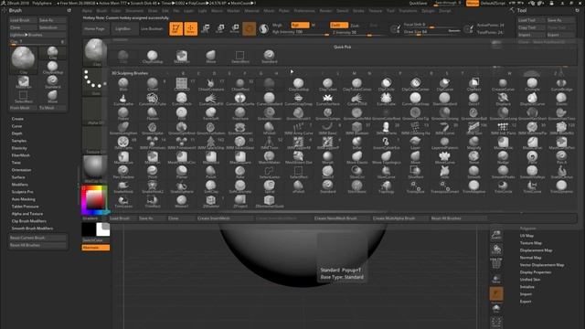This screenshot has height=329, width=585.
Task: Click QuickSave at top bar
Action: 419,3
